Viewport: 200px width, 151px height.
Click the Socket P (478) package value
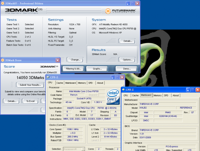tap(84, 99)
